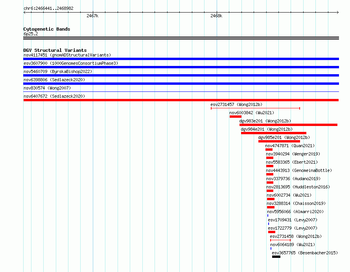Click the gray 6p25.2 cytogenetic band bar
The width and height of the screenshot is (350, 272).
tap(181, 38)
